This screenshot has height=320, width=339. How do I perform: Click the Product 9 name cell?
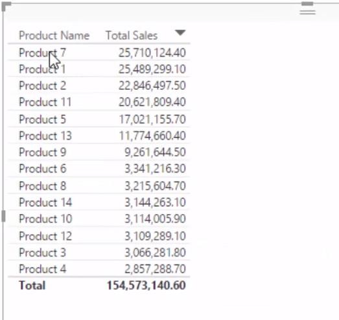click(42, 152)
